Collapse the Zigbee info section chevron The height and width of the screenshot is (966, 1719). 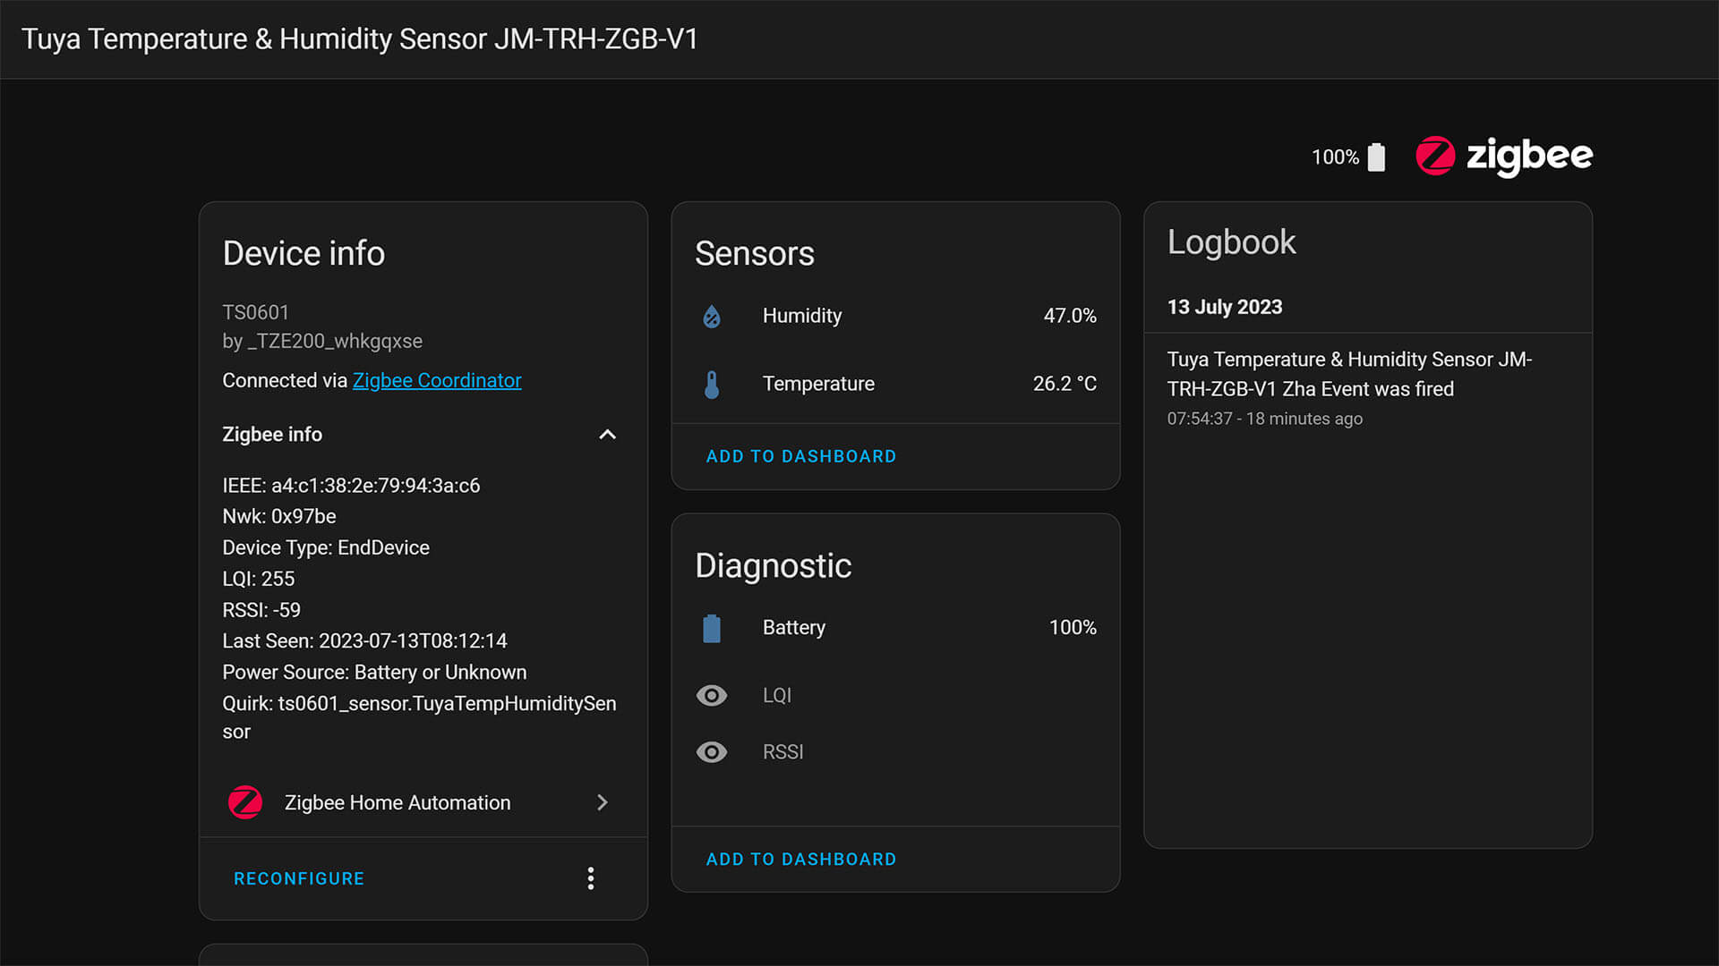pyautogui.click(x=607, y=435)
